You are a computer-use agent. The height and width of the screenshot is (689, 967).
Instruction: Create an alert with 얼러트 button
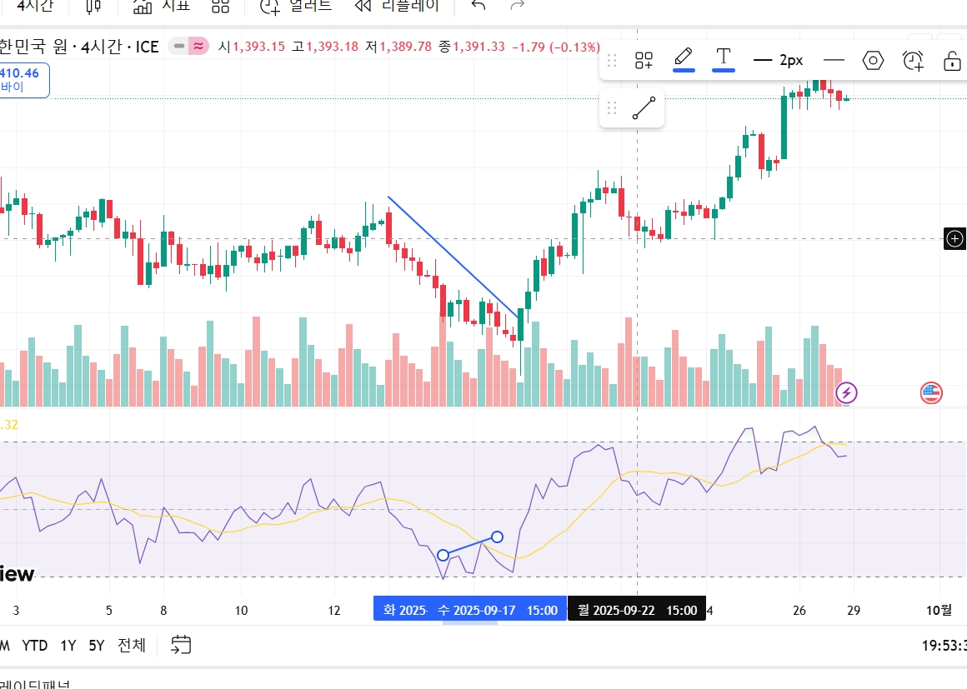click(295, 6)
